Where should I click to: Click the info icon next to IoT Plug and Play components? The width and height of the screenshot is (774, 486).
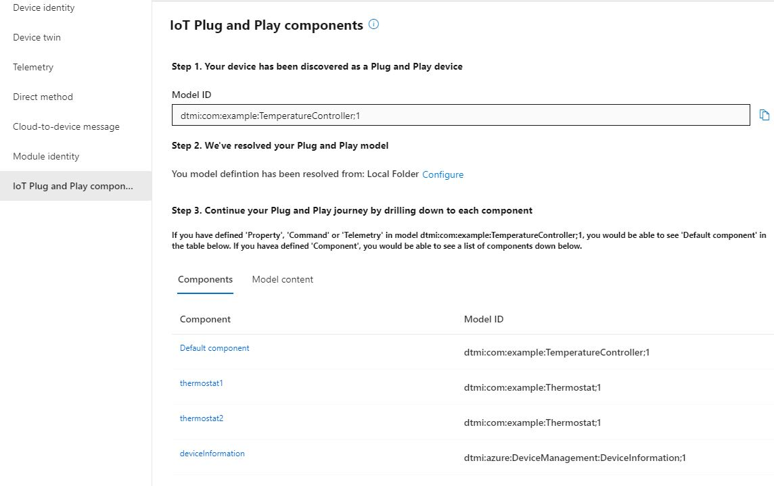[x=373, y=23]
